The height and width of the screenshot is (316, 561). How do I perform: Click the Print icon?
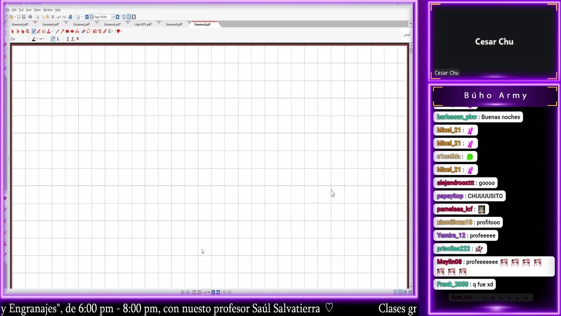click(30, 17)
